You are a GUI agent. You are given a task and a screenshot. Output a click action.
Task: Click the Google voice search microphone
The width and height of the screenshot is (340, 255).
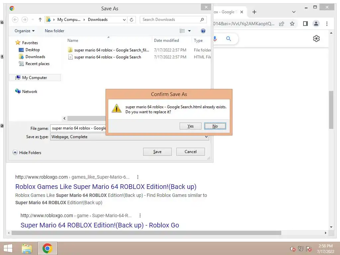215,39
